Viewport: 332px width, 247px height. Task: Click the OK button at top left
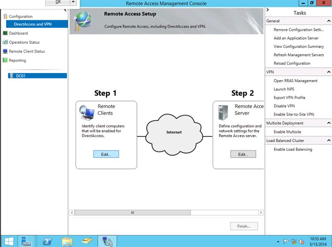[58, 2]
